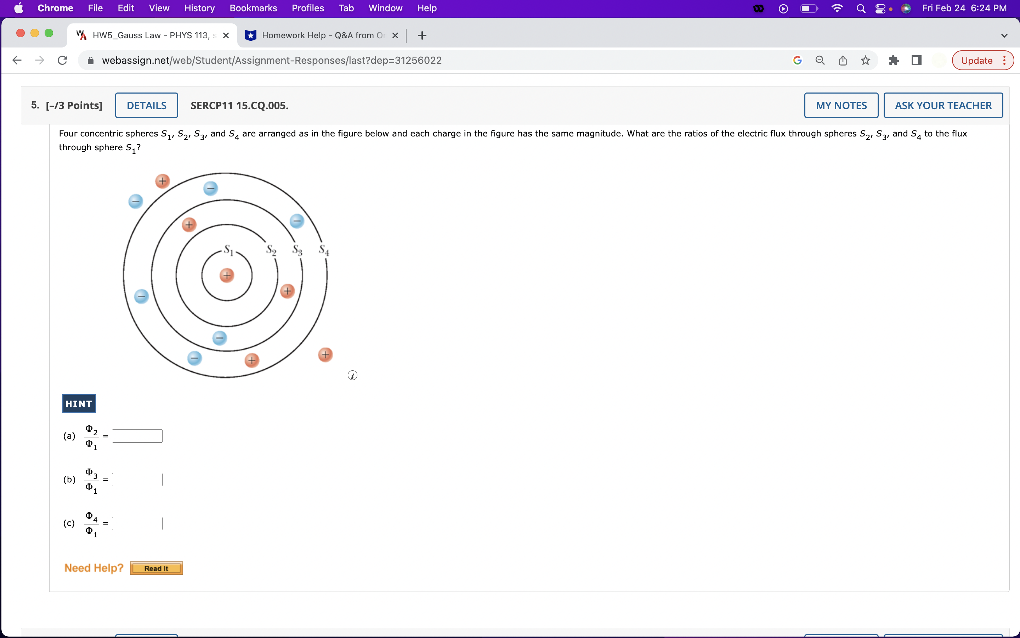Share the current page
This screenshot has height=638, width=1020.
point(842,60)
